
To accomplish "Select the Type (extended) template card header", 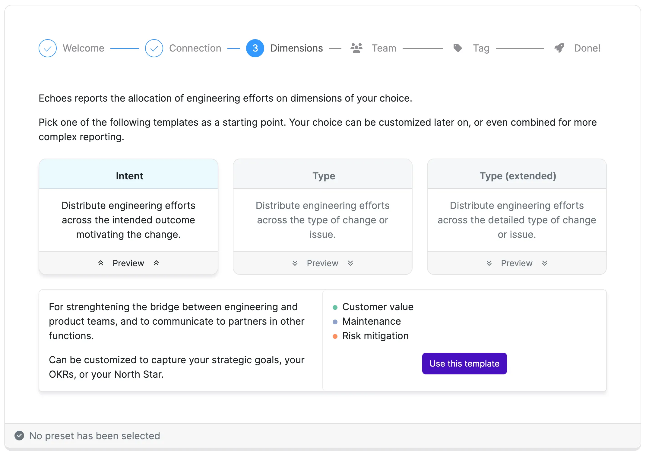I will 517,174.
